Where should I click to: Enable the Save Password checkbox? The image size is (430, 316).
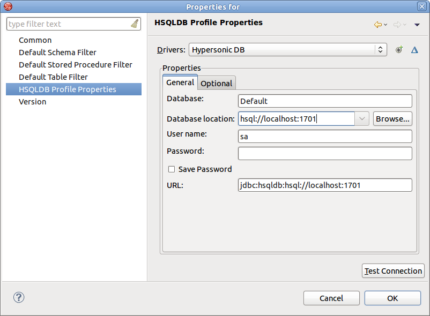point(171,169)
